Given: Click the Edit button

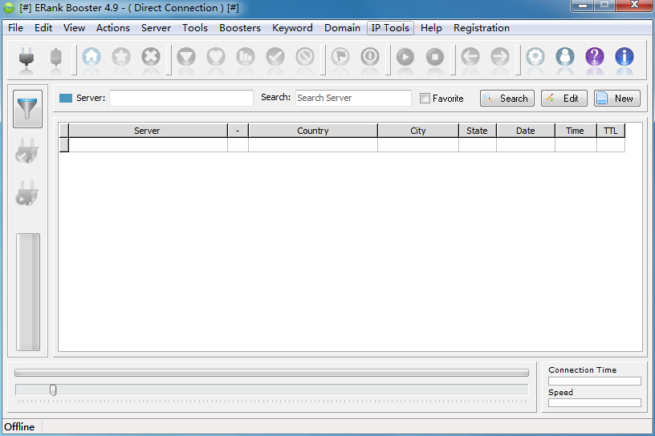Looking at the screenshot, I should pyautogui.click(x=563, y=99).
